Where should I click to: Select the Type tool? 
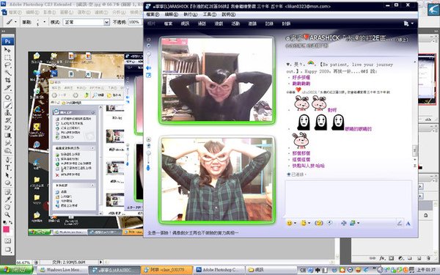(7, 168)
